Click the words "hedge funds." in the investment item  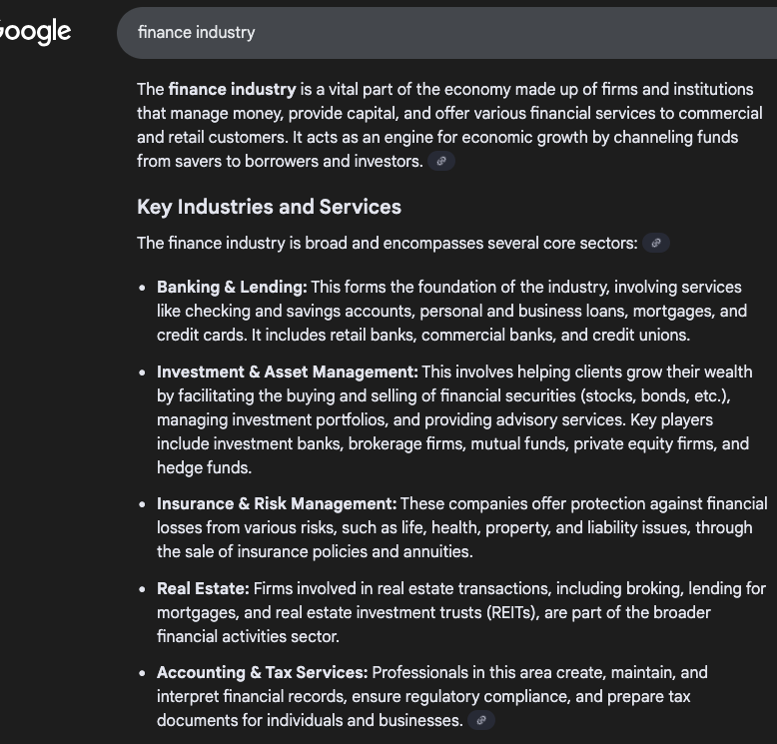[x=204, y=467]
